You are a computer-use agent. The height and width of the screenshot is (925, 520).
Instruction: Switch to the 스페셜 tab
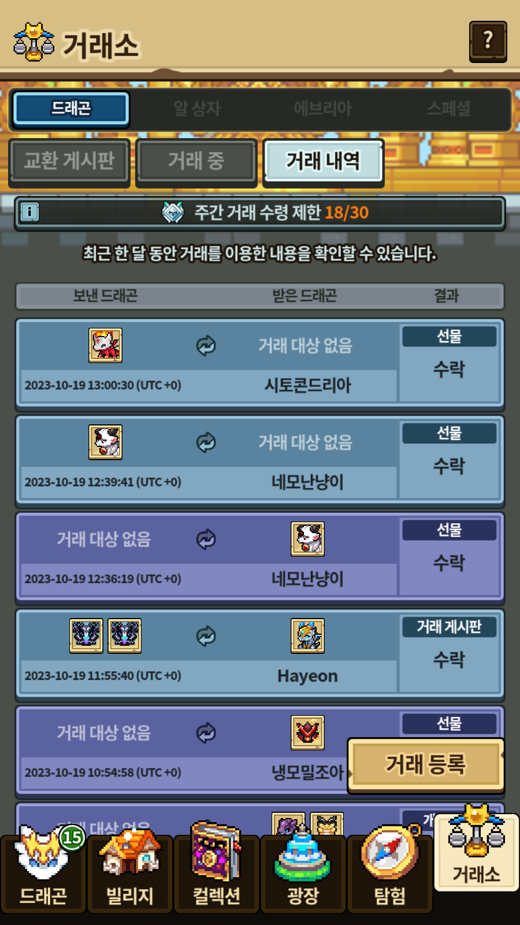(448, 108)
